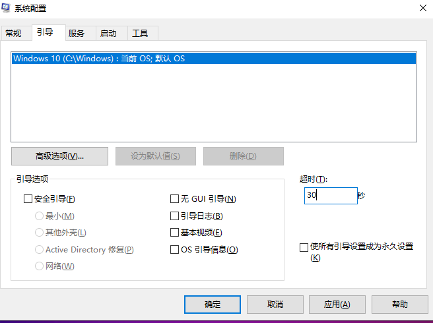433x323 pixels.
Task: Switch to the 常规 tab
Action: coord(16,34)
